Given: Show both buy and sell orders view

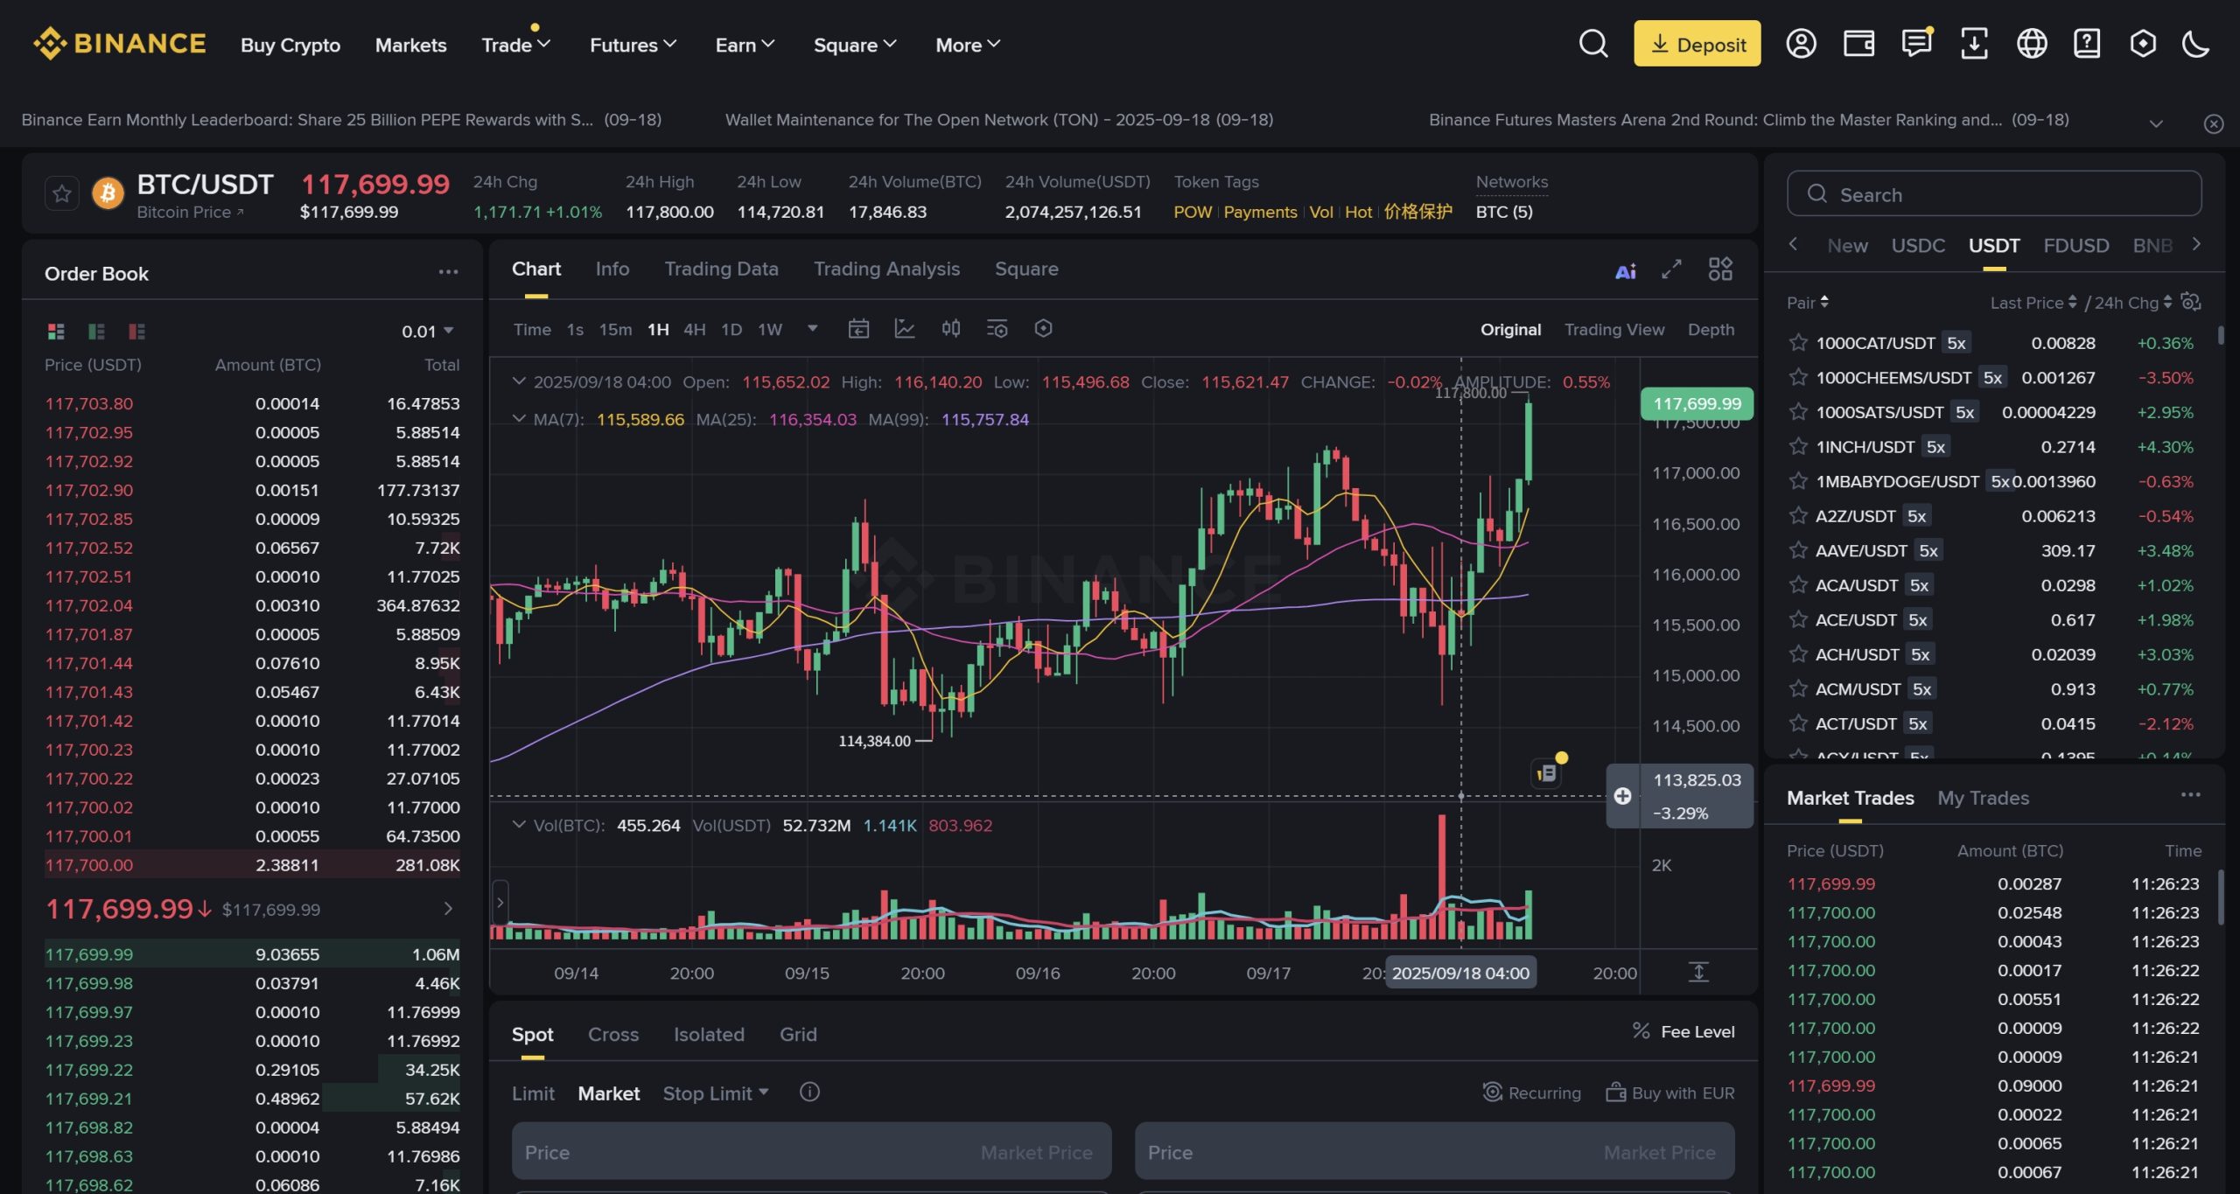Looking at the screenshot, I should coord(56,331).
